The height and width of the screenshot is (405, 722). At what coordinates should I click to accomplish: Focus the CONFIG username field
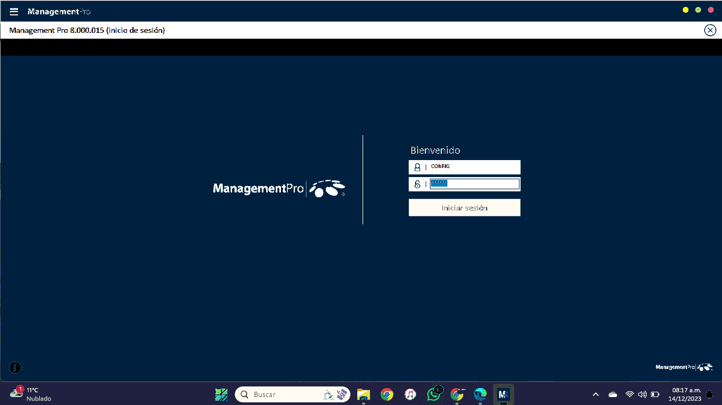coord(473,167)
